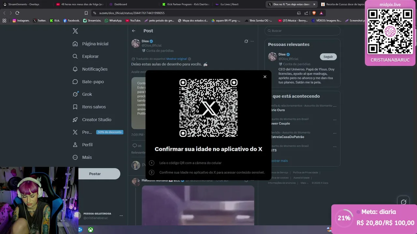417x234 pixels.
Task: Click the reply count icon showing 96
Action: (135, 146)
